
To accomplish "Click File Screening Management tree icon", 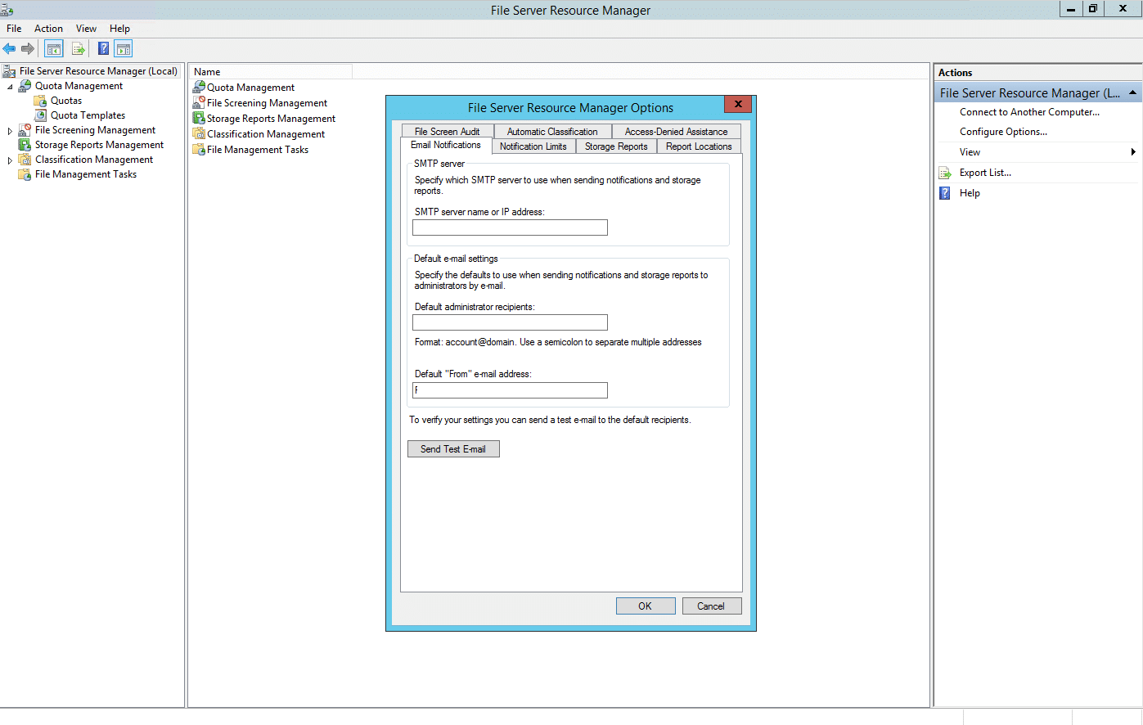I will [x=25, y=130].
